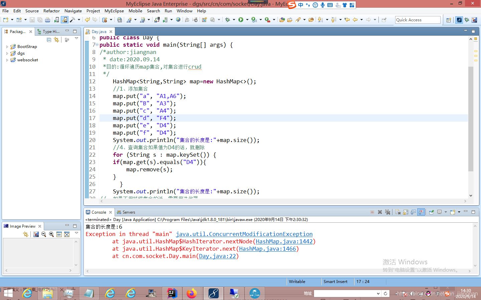
Task: Click the Previous Annotation icon
Action: (x=334, y=20)
